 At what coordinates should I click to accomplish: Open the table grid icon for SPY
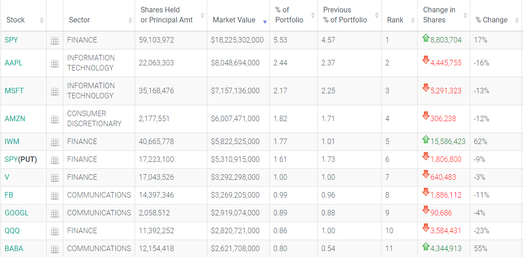tap(54, 41)
